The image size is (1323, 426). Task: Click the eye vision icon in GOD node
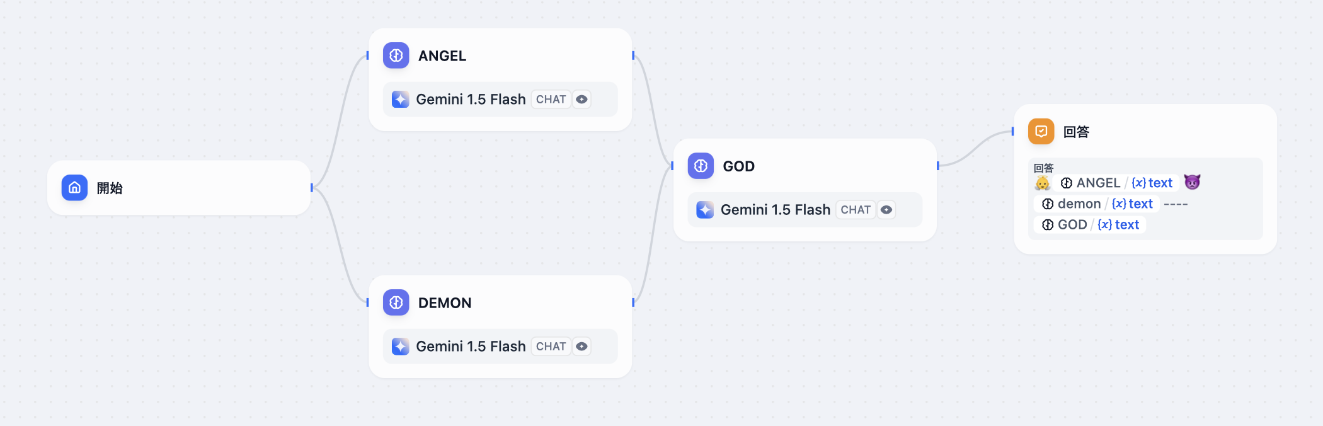pyautogui.click(x=886, y=210)
